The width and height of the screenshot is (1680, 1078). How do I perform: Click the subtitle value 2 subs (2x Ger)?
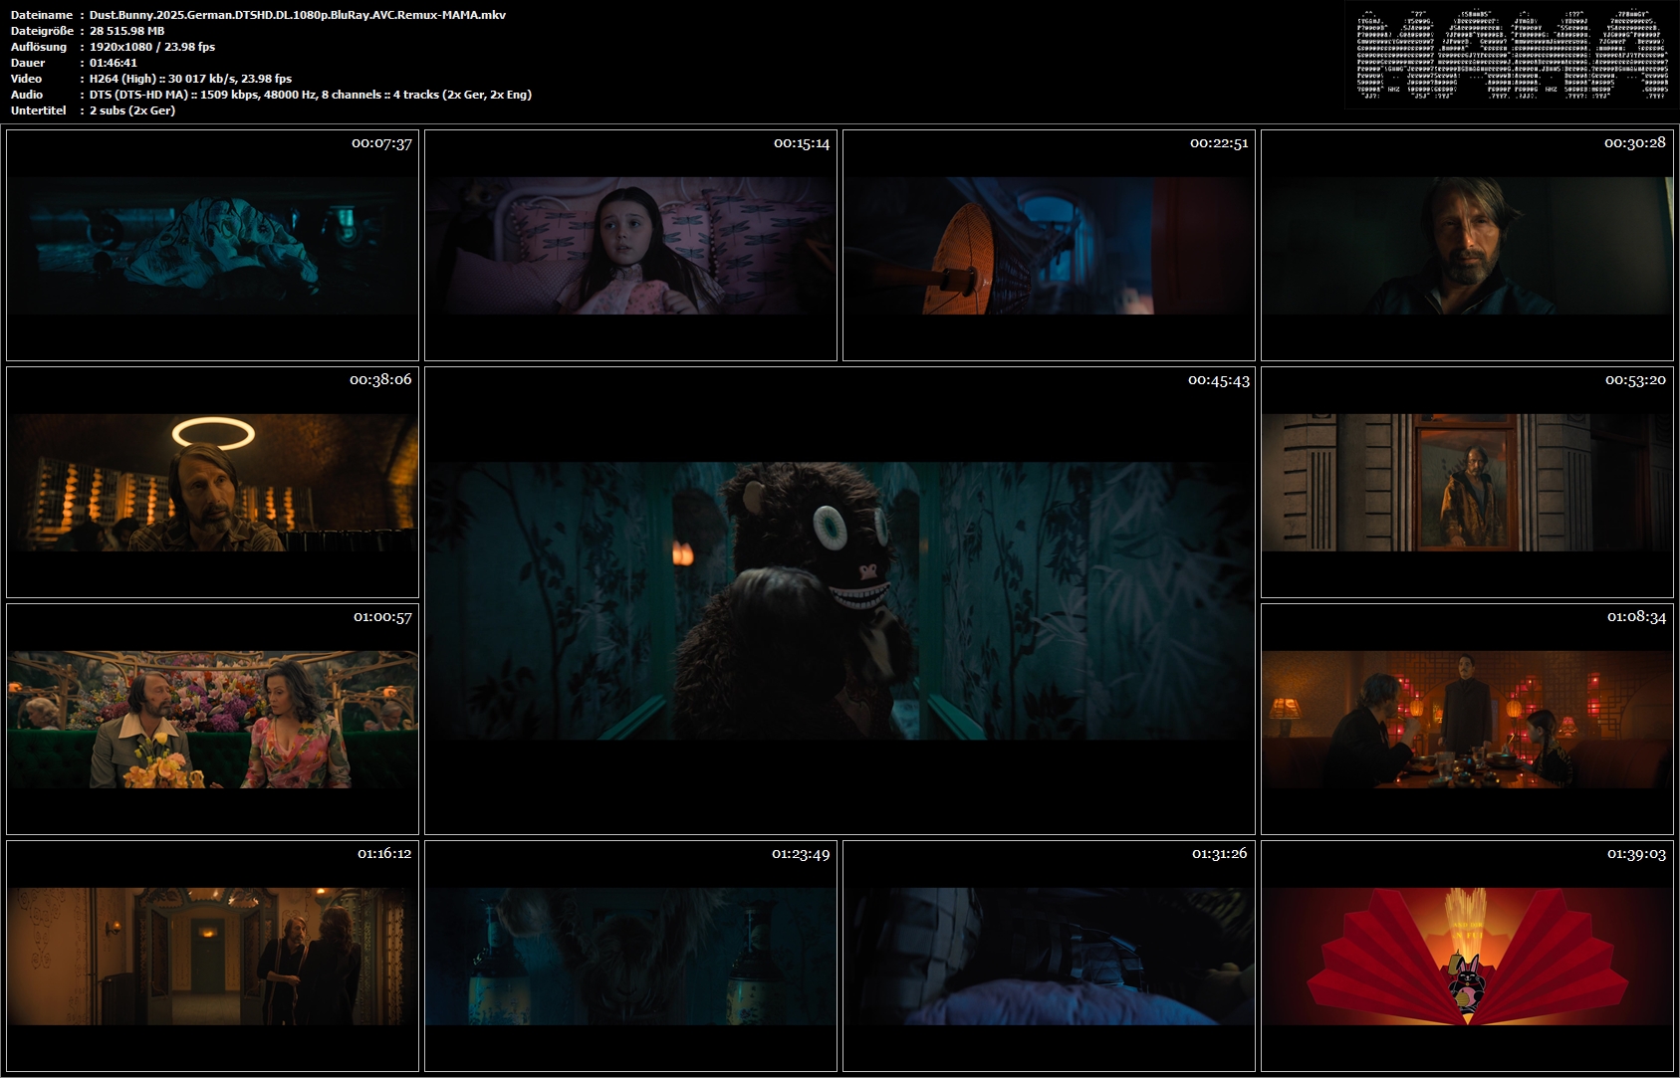tap(132, 110)
